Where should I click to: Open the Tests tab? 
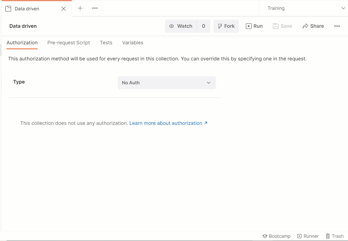[x=106, y=43]
